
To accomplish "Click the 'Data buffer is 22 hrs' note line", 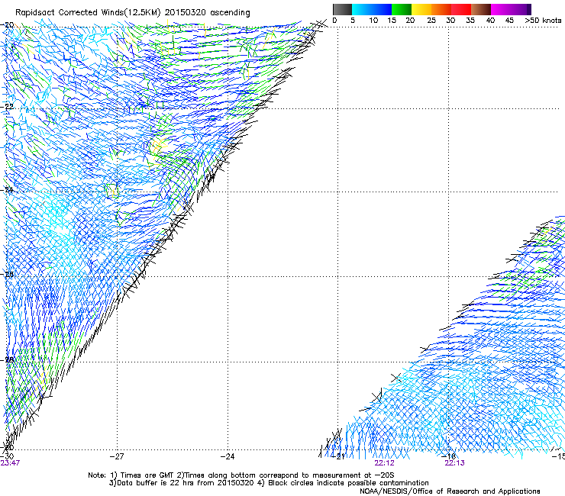I will point(269,483).
